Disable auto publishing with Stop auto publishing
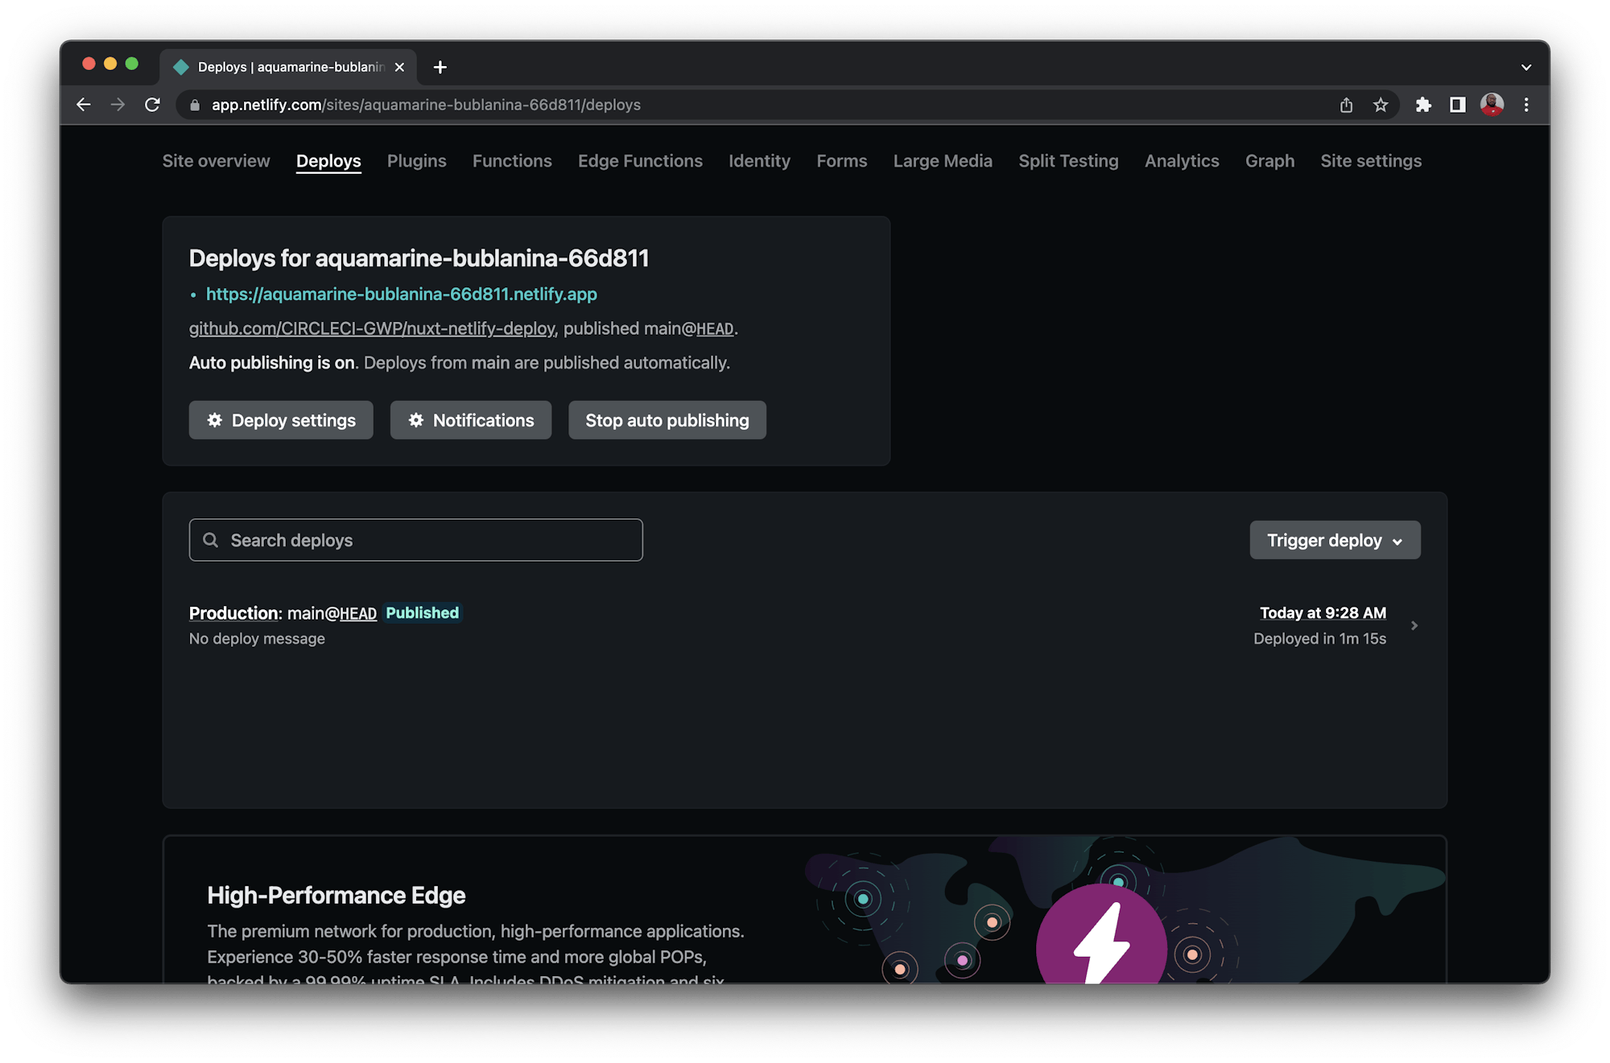Screen dimensions: 1610x1063 (x=667, y=420)
